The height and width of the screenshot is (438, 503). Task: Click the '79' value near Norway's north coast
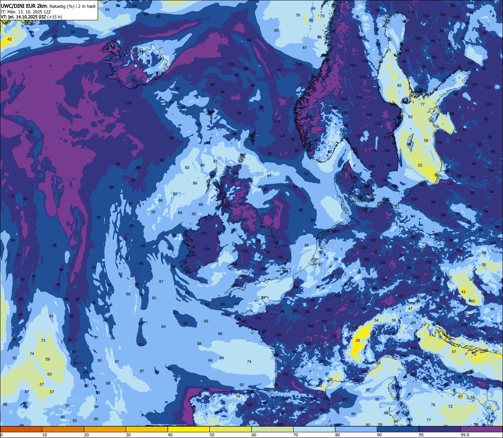coord(322,16)
